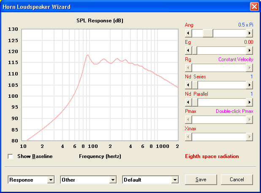Click the Eg slider thumb
The height and width of the screenshot is (193, 261).
(195, 51)
